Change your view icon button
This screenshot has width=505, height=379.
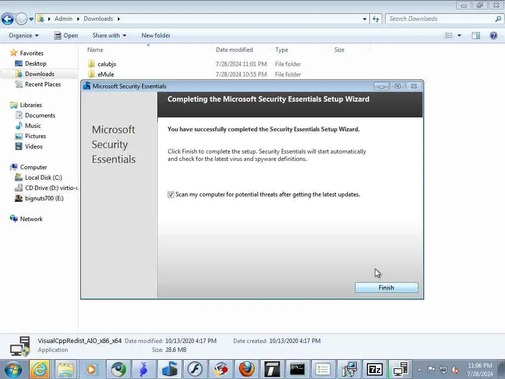pos(449,36)
